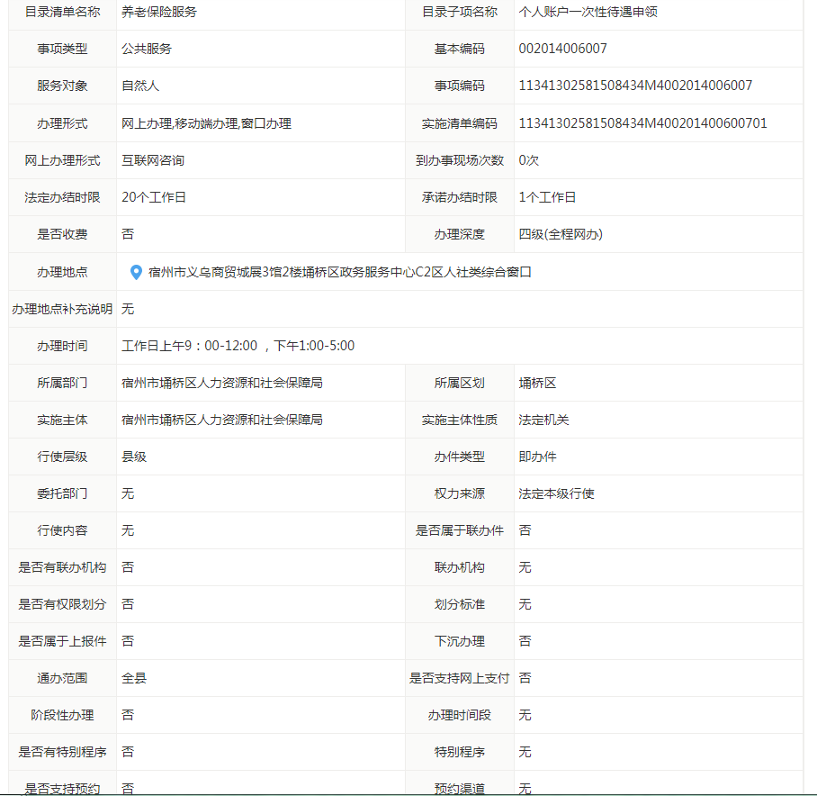Image resolution: width=817 pixels, height=796 pixels.
Task: Click the 互联网咨询 online handling form value
Action: (153, 160)
